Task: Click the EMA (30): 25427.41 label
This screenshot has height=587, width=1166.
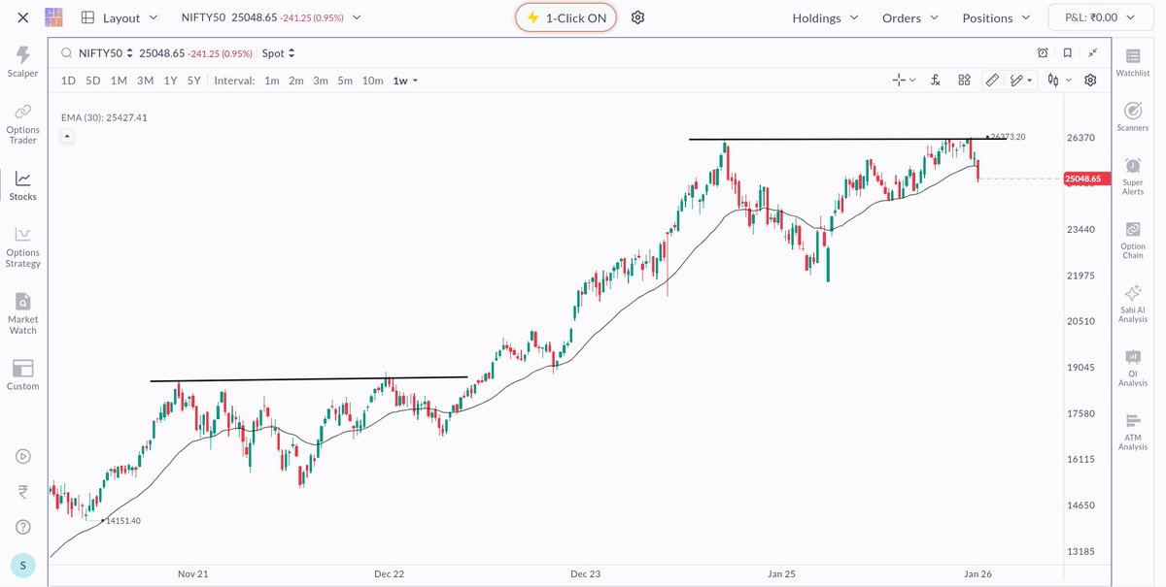Action: click(x=104, y=117)
